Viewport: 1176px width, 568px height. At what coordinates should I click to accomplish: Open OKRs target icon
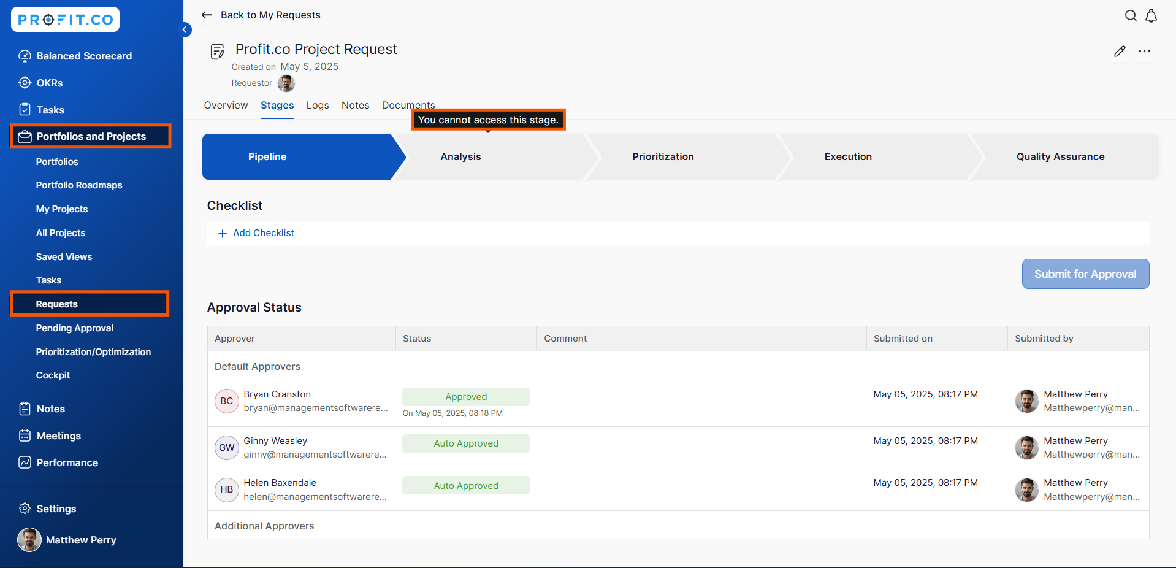click(x=25, y=83)
